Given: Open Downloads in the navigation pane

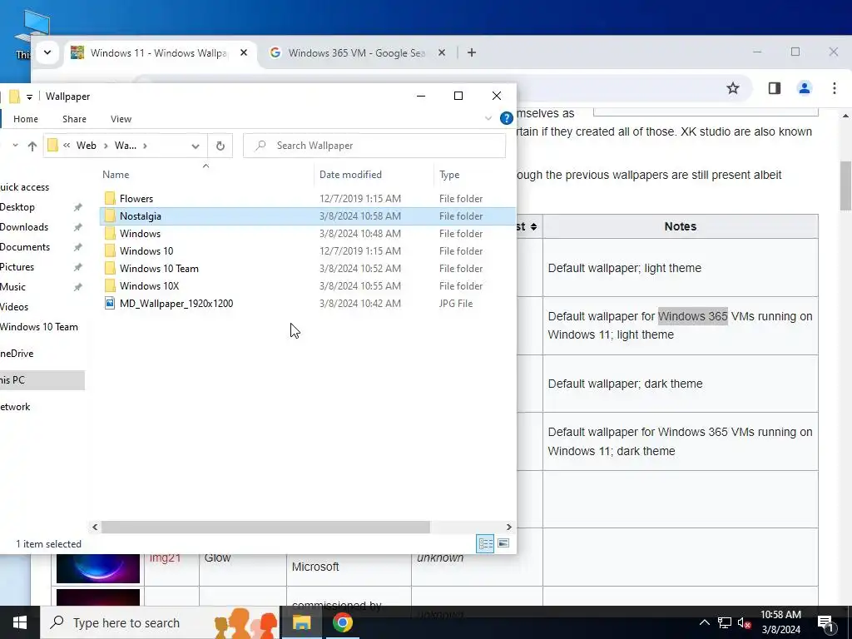Looking at the screenshot, I should pyautogui.click(x=24, y=227).
